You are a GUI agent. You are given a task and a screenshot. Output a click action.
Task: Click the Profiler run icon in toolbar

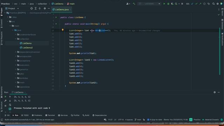[x=176, y=4]
